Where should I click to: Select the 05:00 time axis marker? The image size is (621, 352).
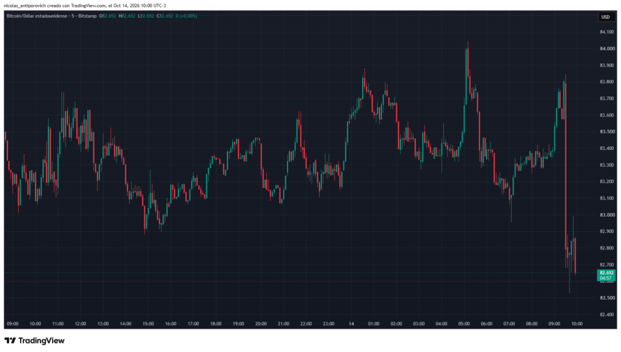pos(464,324)
